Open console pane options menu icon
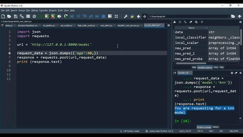The height and width of the screenshot is (137, 243). [240, 73]
